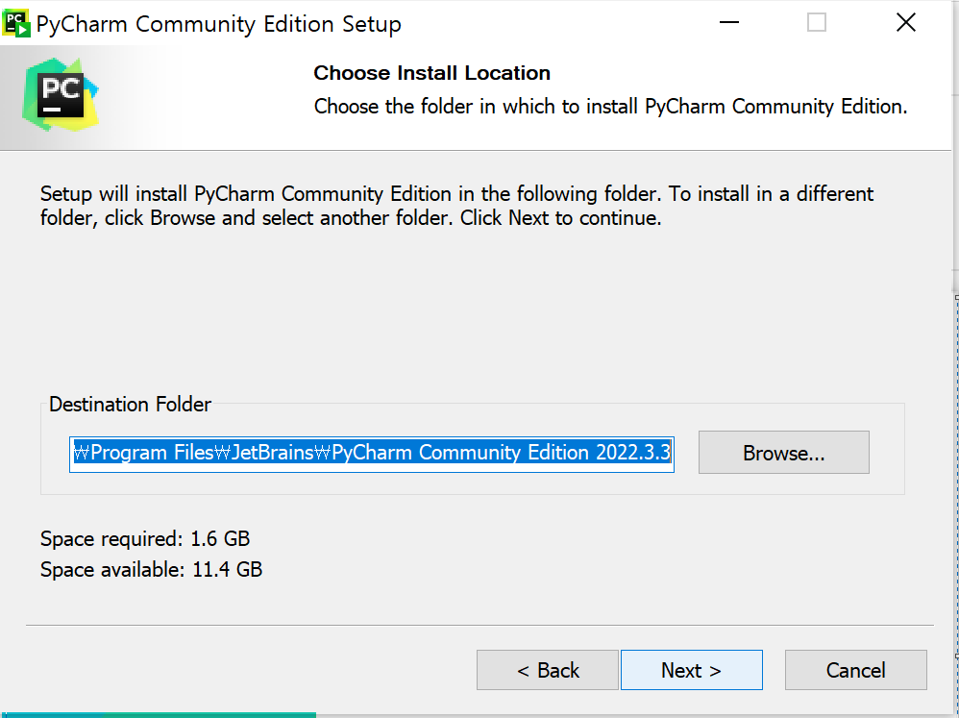Click the PyCharm PC logo in header
Screen dimensions: 959x718
(x=60, y=95)
